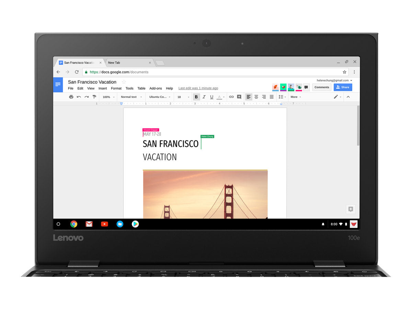Screen dimensions: 412x309
Task: Click the Share button
Action: pos(343,87)
